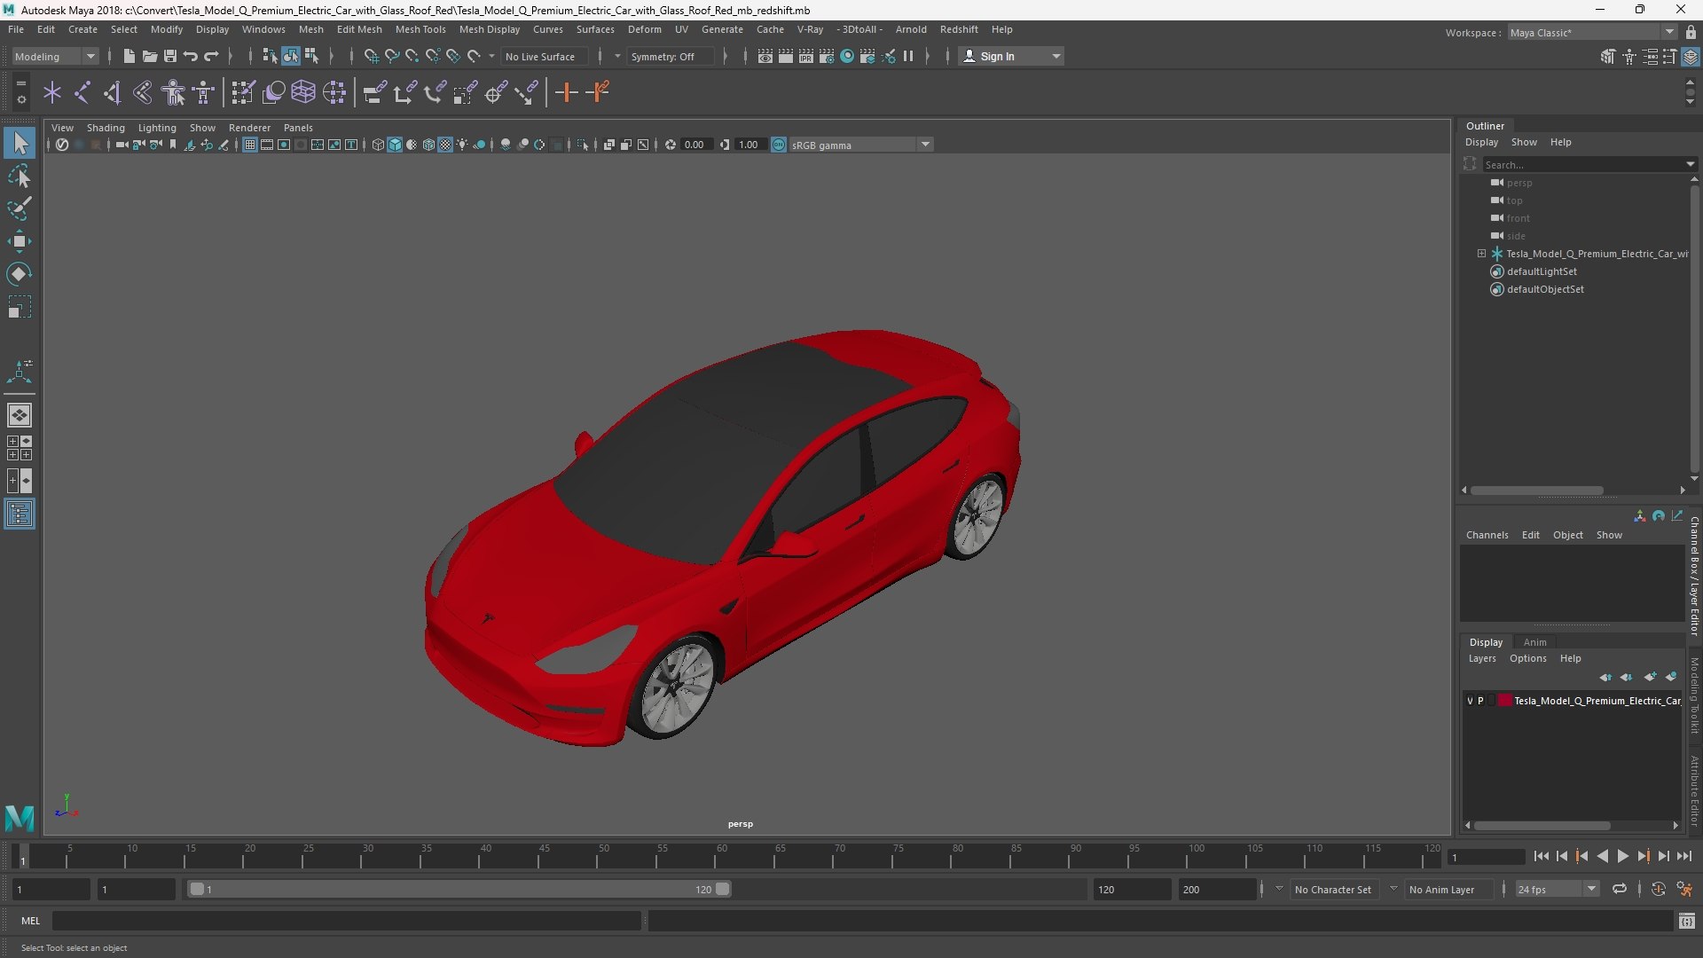Open the Channels menu in Channel Box
This screenshot has width=1703, height=958.
pyautogui.click(x=1487, y=535)
